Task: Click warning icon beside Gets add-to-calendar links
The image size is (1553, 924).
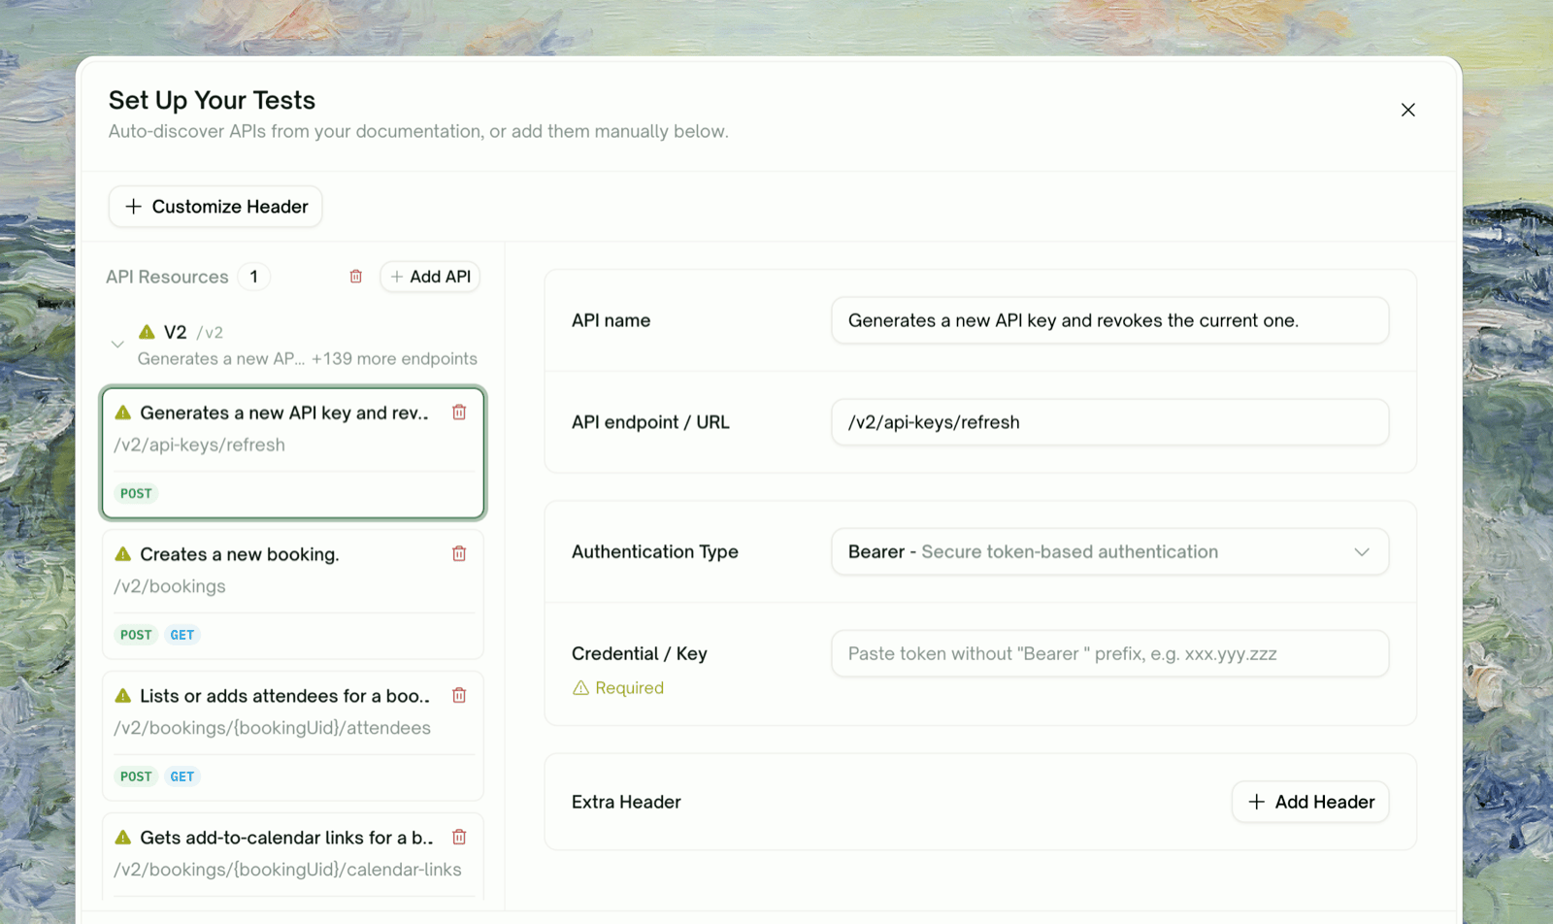Action: pyautogui.click(x=123, y=838)
